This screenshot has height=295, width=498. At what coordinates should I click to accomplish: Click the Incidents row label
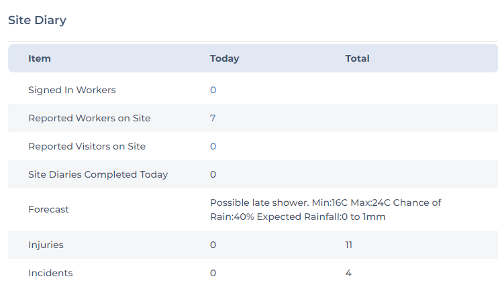point(50,273)
